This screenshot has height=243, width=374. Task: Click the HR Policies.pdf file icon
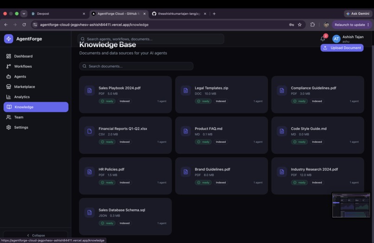pos(90,172)
